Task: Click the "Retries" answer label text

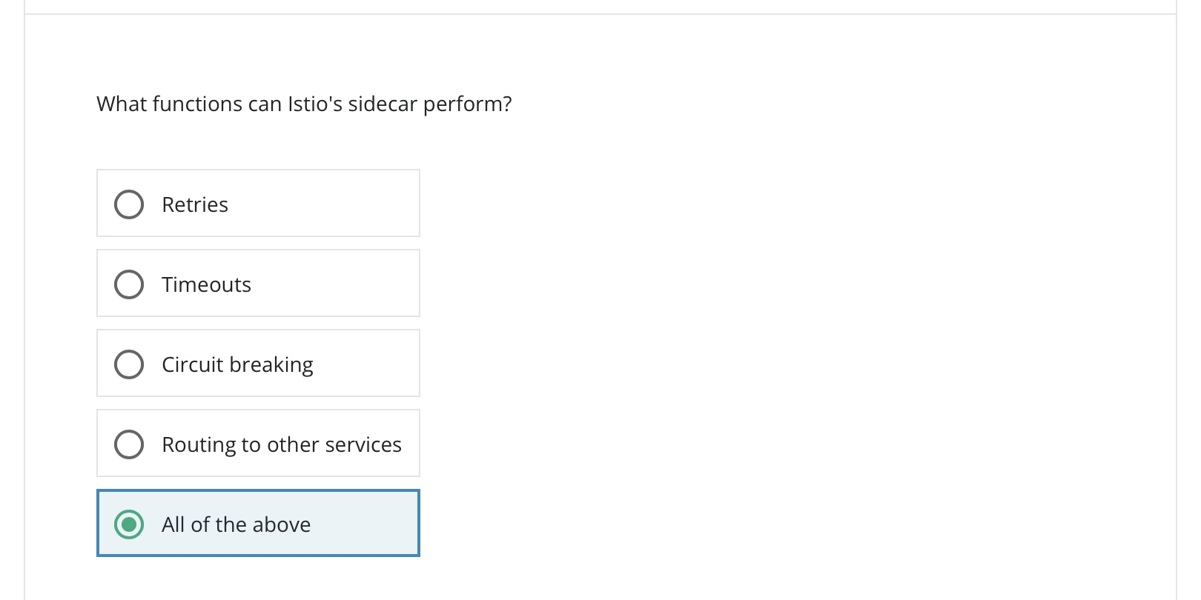Action: (195, 204)
